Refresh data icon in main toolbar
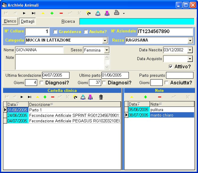This screenshot has height=173, width=198. coord(89,13)
